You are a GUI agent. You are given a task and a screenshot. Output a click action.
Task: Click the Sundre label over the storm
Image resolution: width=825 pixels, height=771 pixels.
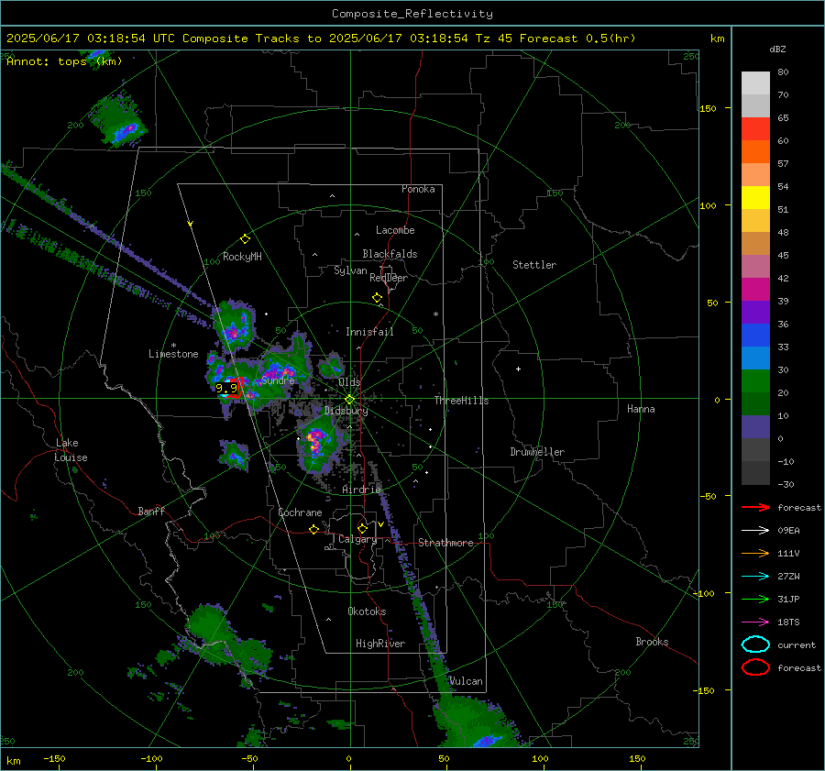point(278,380)
